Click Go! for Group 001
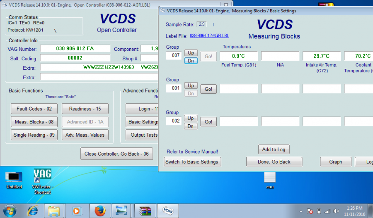This screenshot has width=373, height=218. pos(208,89)
